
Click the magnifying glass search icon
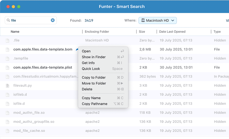tap(8, 20)
